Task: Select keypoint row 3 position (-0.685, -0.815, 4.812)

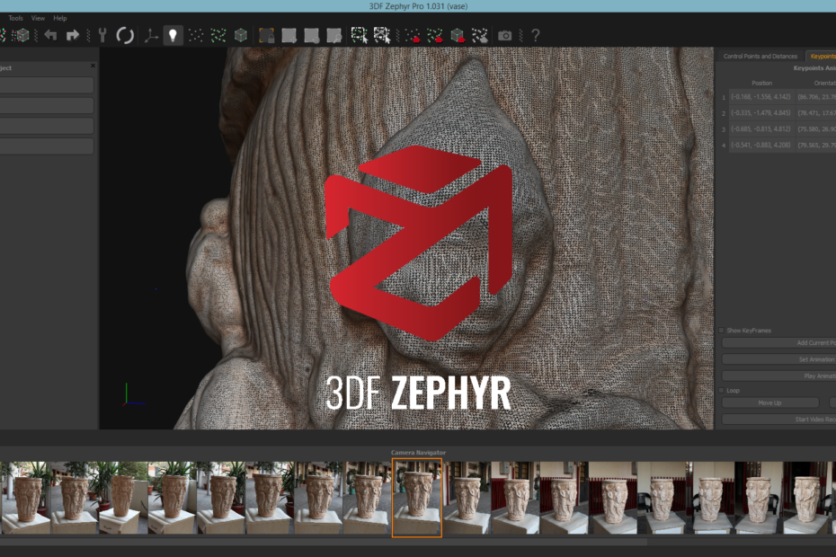Action: 760,129
